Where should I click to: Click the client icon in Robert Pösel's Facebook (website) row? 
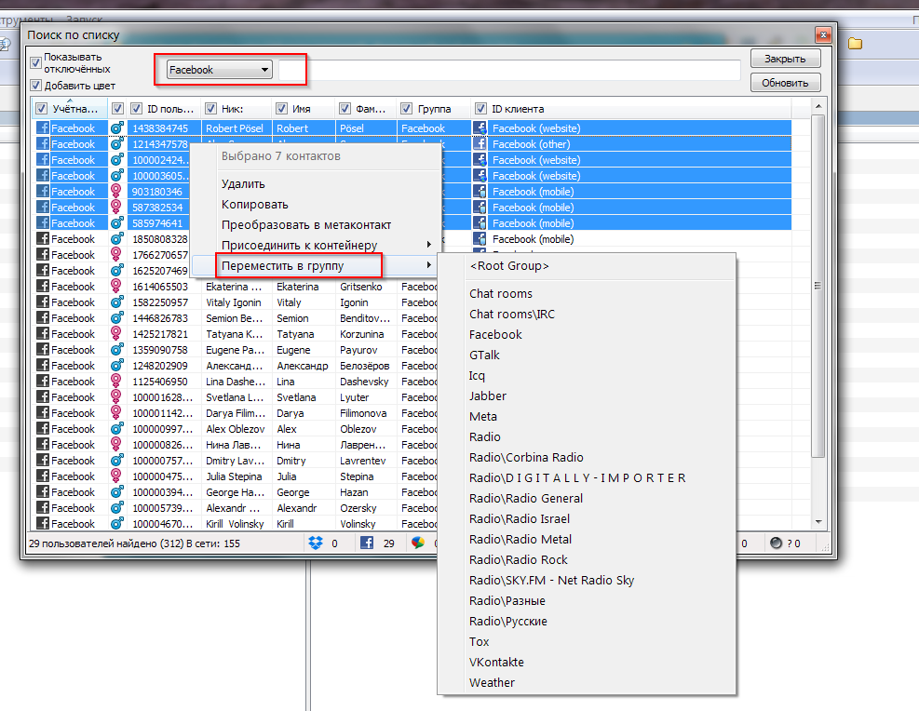tap(480, 127)
